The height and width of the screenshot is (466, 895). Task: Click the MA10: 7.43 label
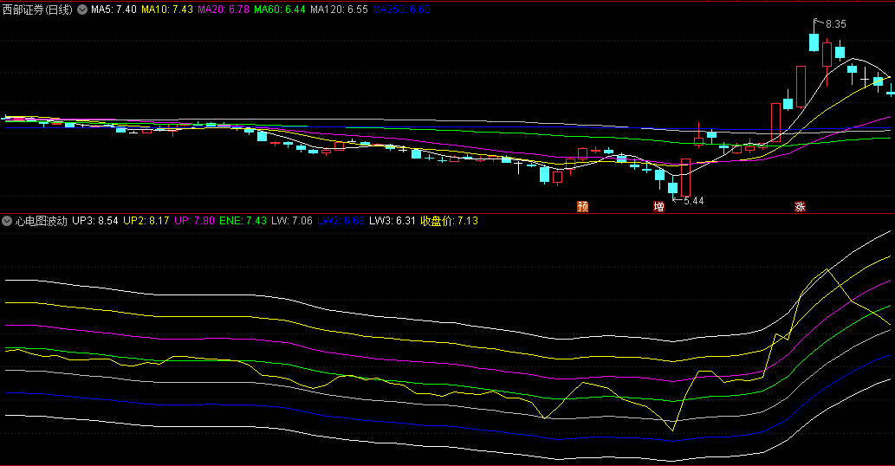(x=167, y=10)
